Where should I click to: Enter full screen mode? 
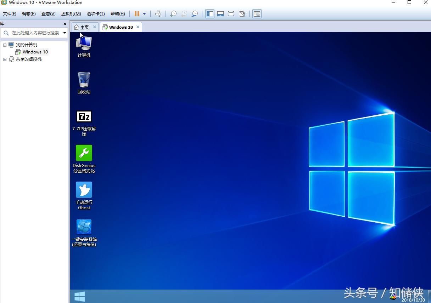pos(231,14)
